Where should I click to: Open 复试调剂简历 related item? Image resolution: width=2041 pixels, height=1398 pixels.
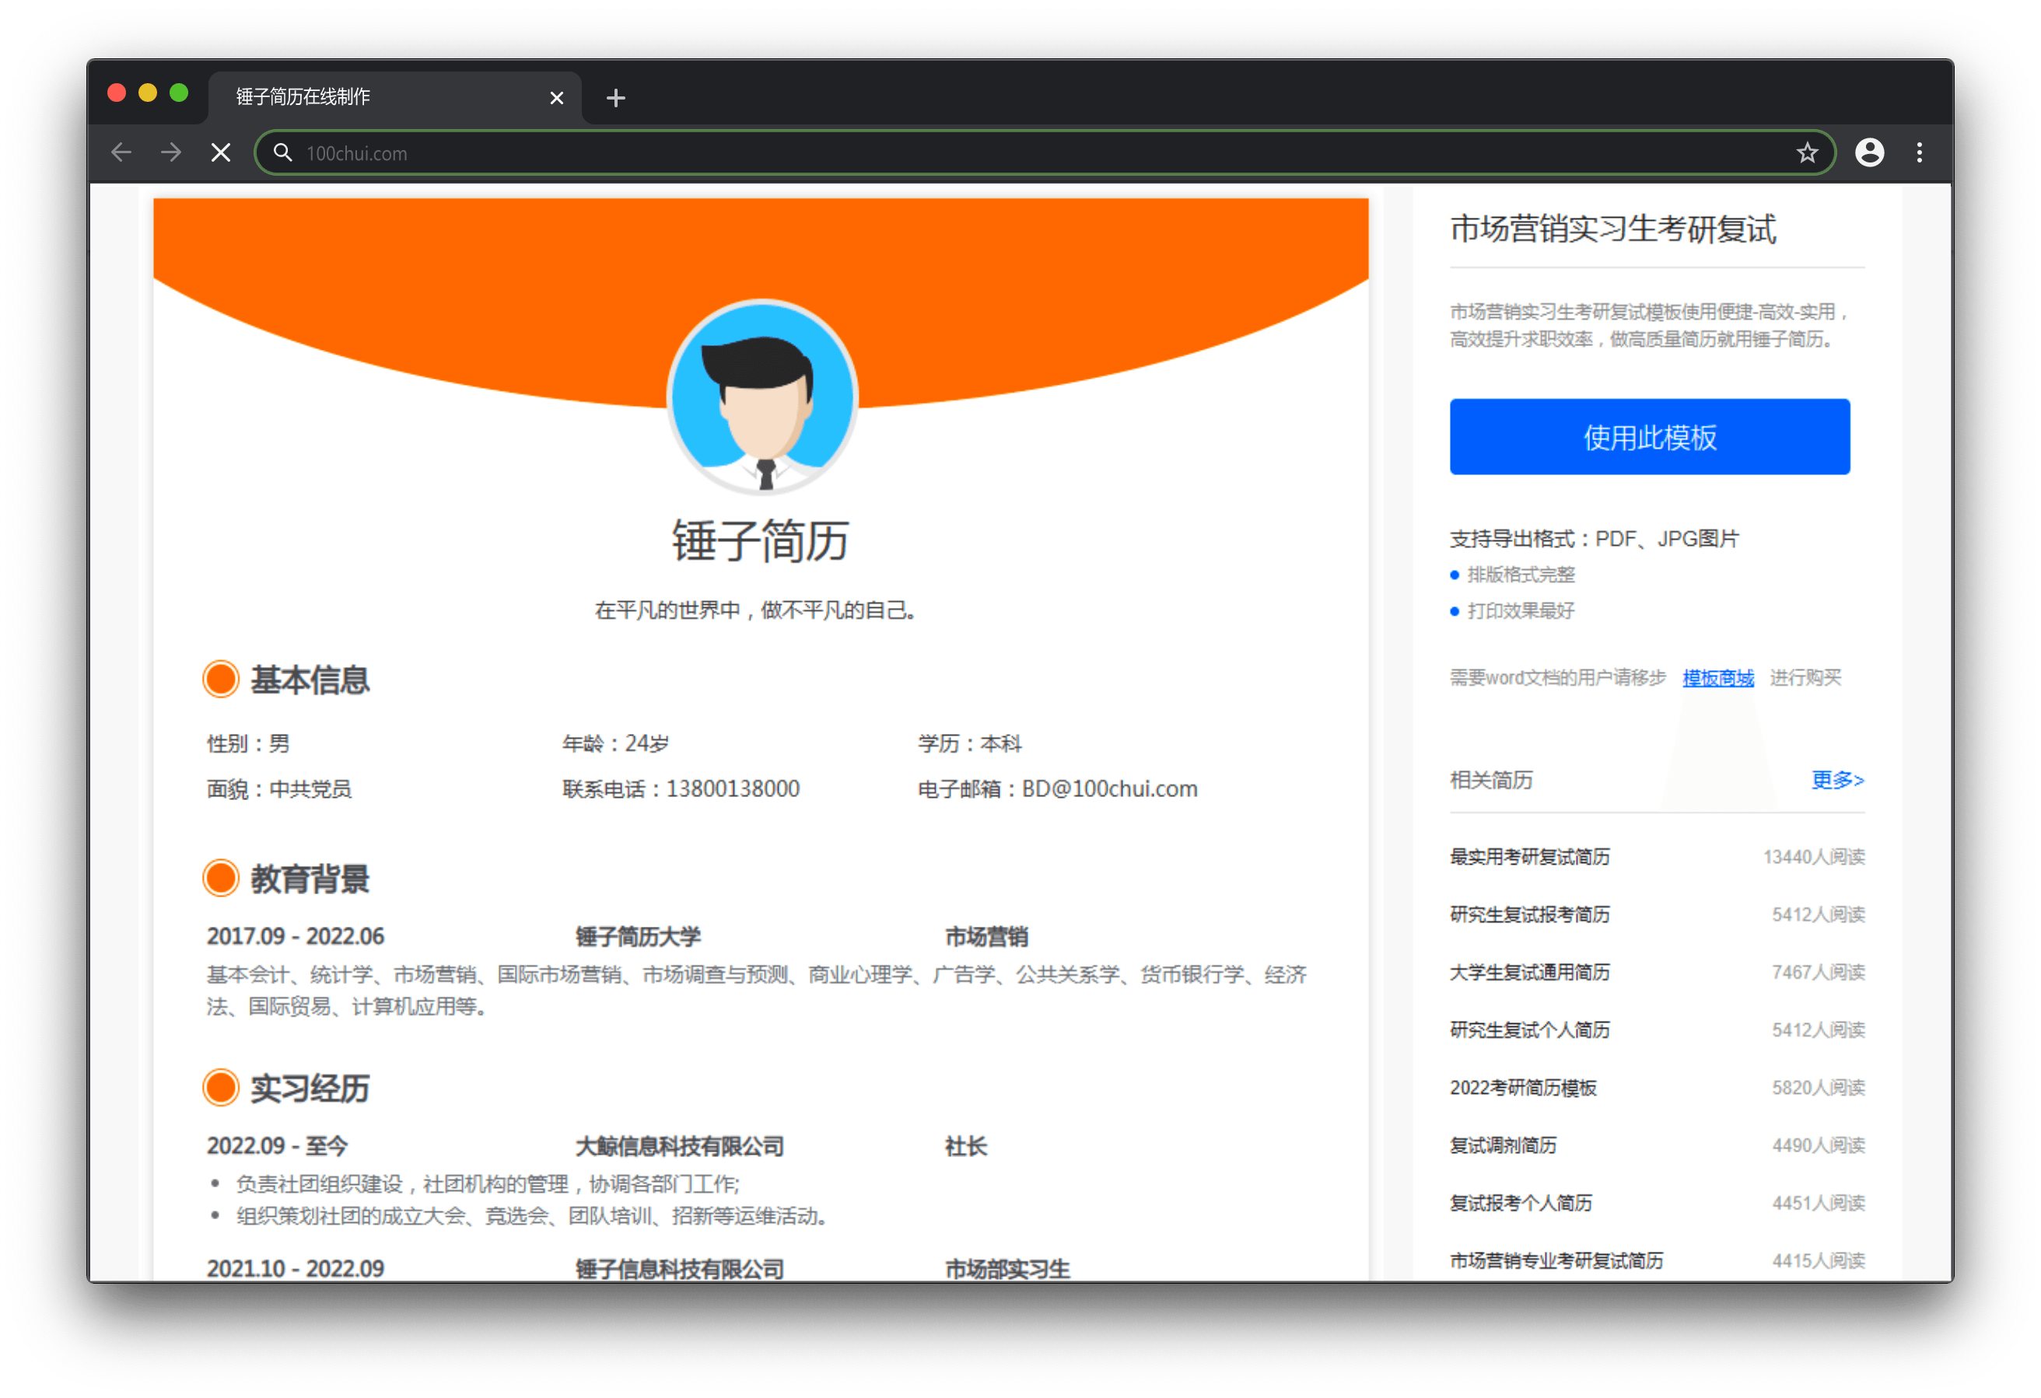[x=1503, y=1146]
